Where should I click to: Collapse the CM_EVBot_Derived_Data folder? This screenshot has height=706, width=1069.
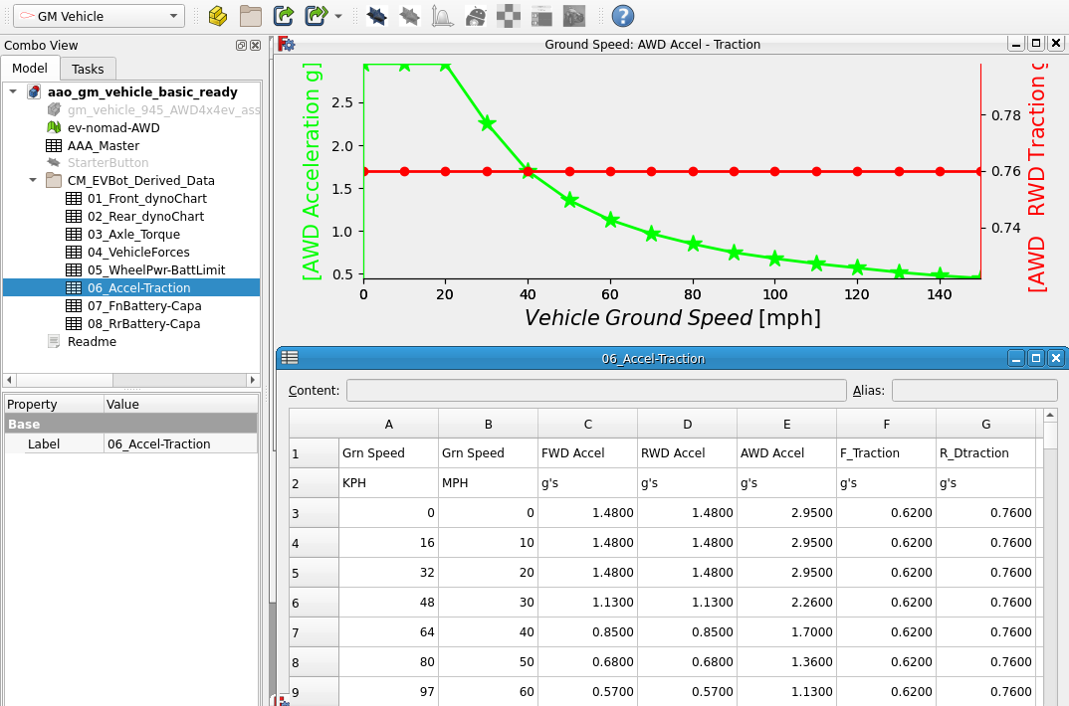tap(33, 181)
